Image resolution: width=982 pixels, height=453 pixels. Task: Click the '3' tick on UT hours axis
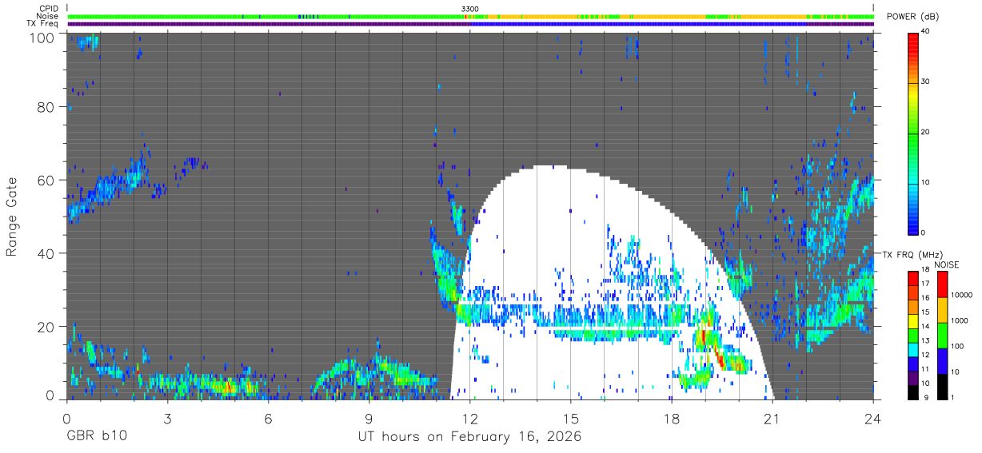167,418
